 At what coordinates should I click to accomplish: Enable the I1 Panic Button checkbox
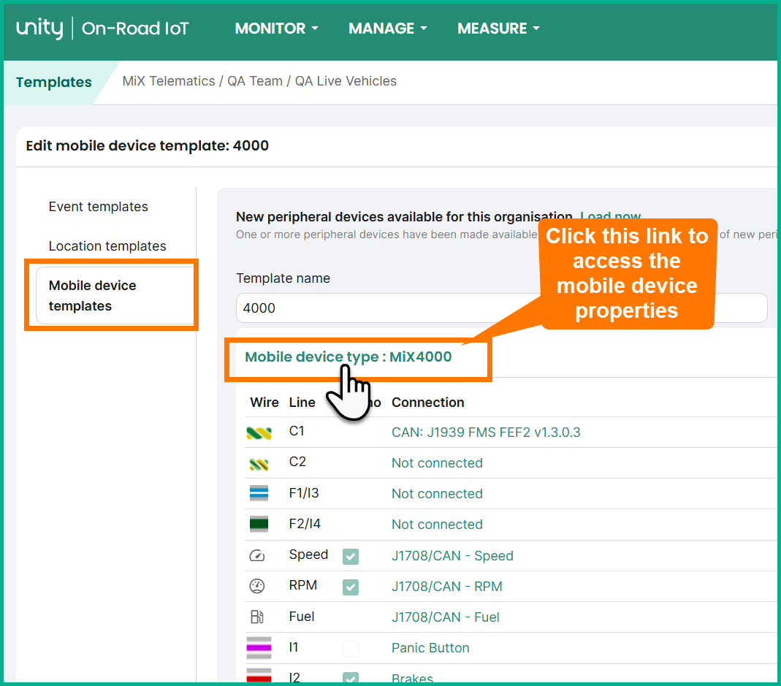click(351, 648)
